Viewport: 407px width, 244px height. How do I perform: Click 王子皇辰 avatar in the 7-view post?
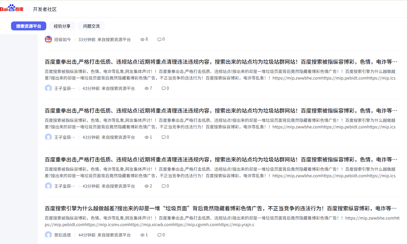tap(48, 88)
